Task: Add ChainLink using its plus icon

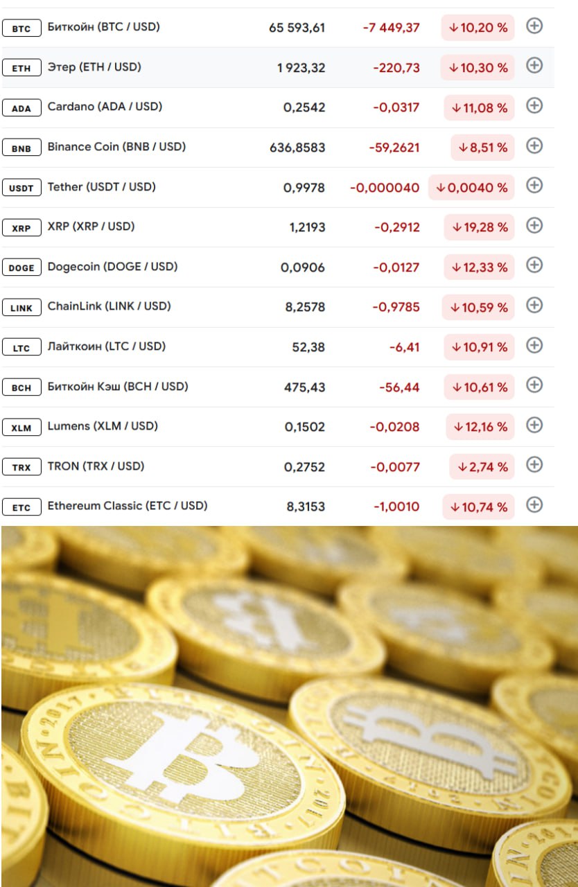Action: click(534, 306)
